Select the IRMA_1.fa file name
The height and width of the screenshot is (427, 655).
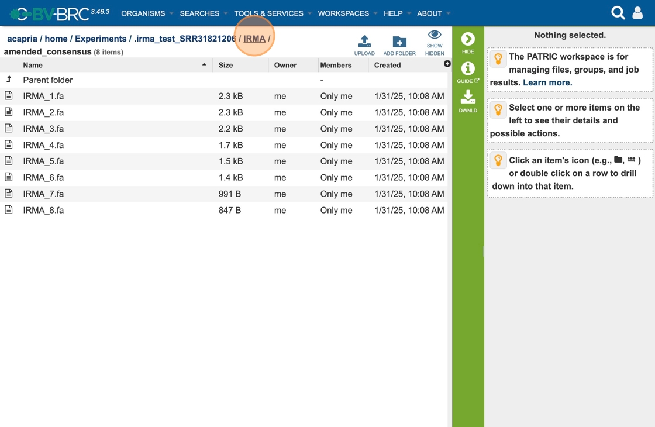43,96
